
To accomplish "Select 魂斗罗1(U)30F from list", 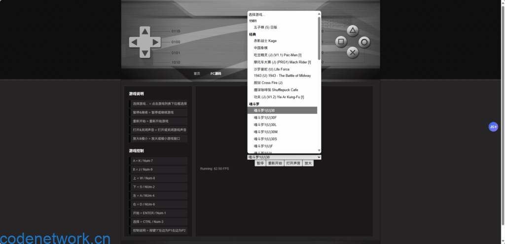I will 283,117.
